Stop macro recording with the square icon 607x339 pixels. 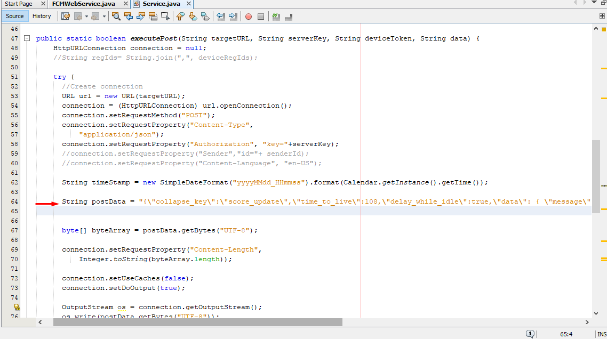(x=261, y=16)
